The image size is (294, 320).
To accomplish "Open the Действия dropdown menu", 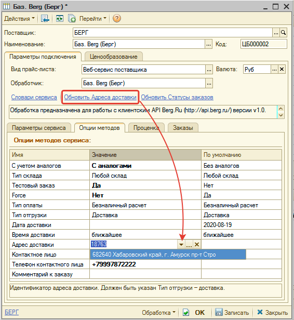I will point(19,19).
